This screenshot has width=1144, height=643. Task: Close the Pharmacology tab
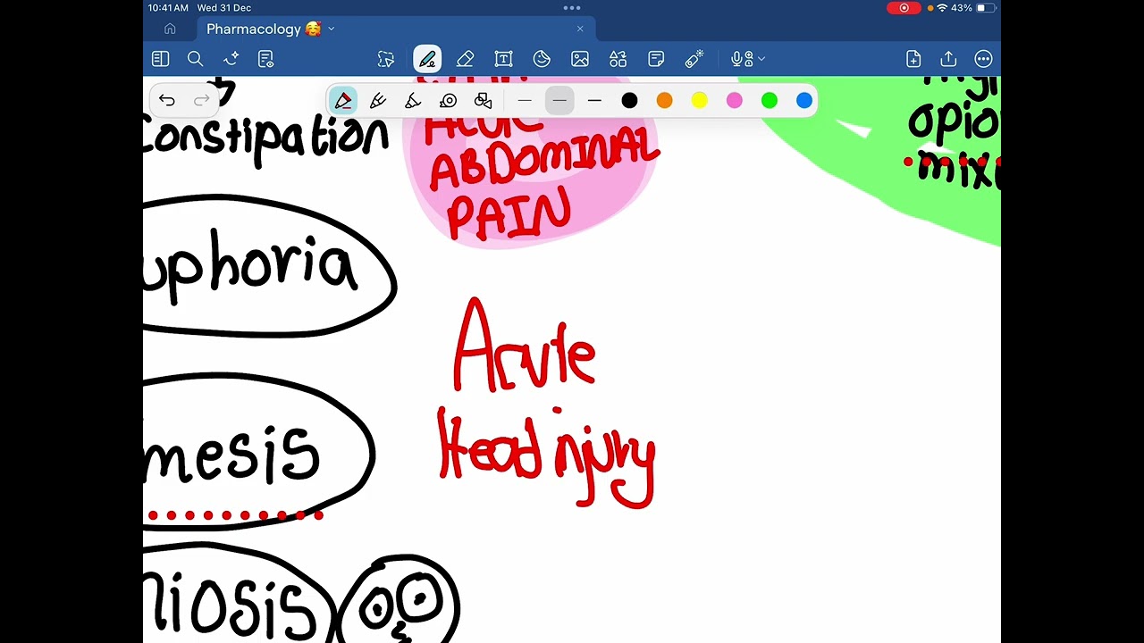(x=580, y=29)
